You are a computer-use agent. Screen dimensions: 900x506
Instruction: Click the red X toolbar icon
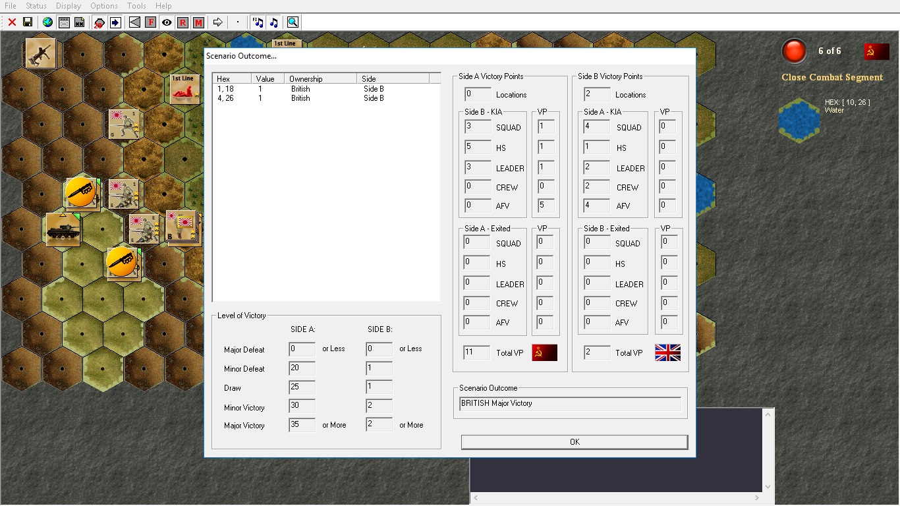[x=12, y=22]
